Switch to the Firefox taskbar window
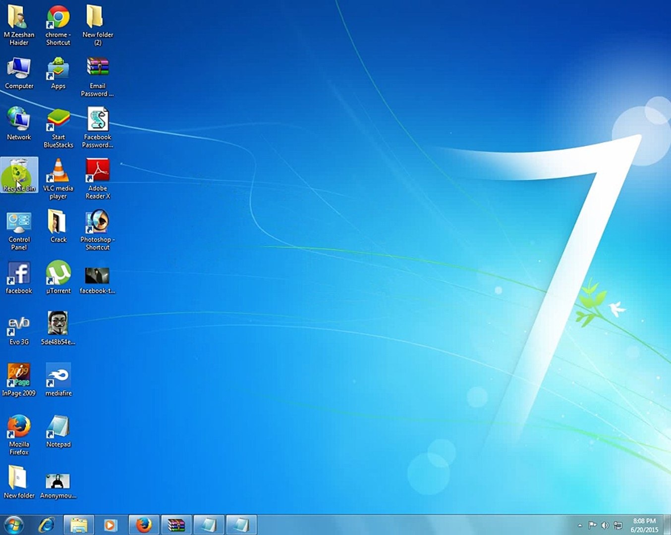The height and width of the screenshot is (535, 671). pyautogui.click(x=144, y=525)
